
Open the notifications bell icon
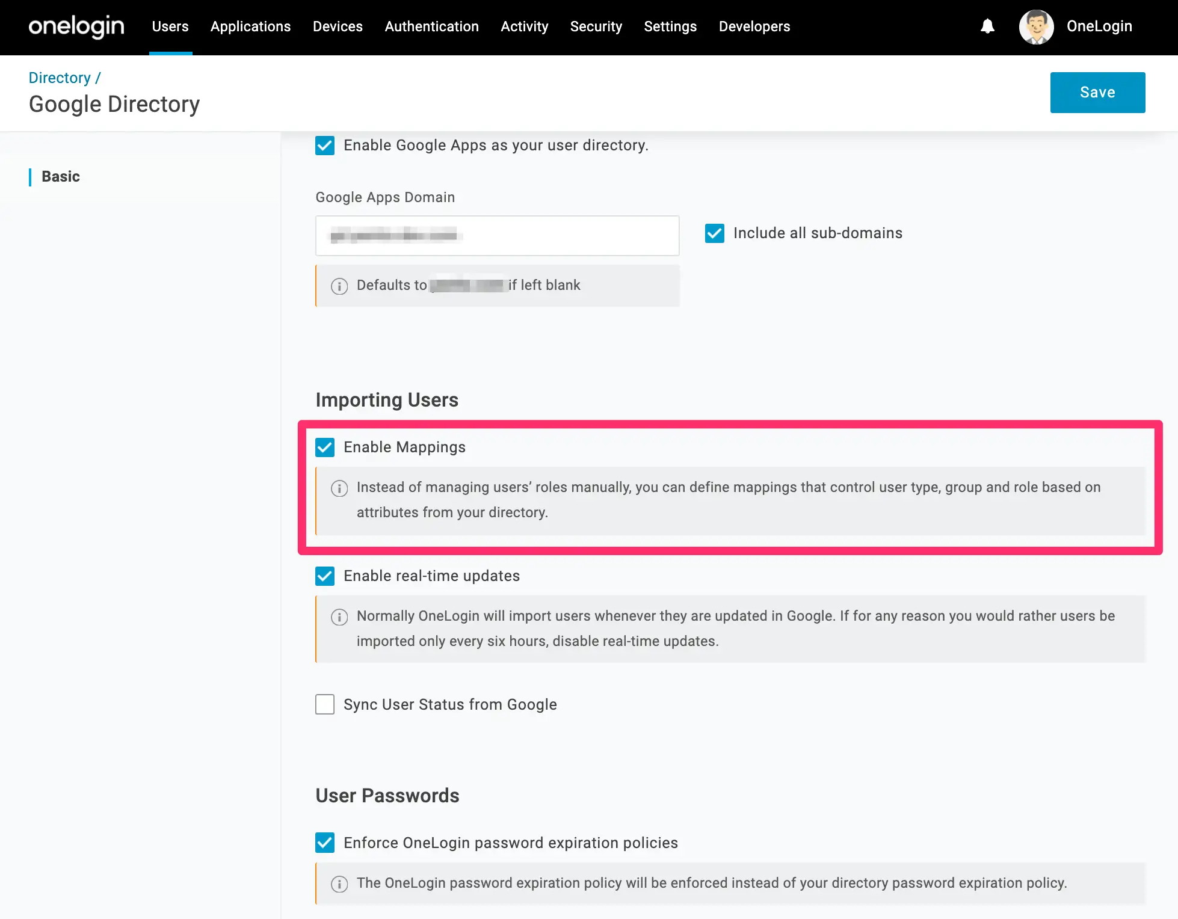[987, 26]
